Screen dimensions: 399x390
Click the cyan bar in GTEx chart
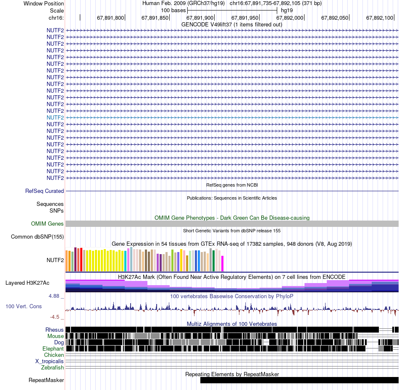coord(126,261)
